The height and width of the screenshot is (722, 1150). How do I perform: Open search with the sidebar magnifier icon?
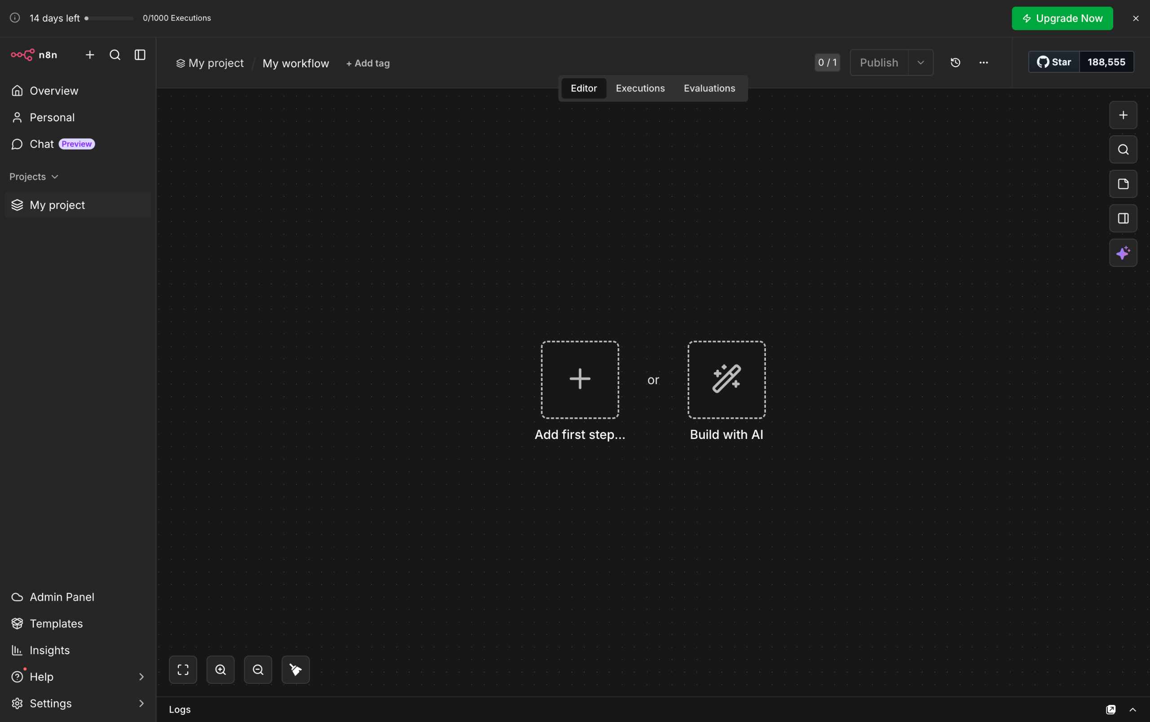coord(115,55)
